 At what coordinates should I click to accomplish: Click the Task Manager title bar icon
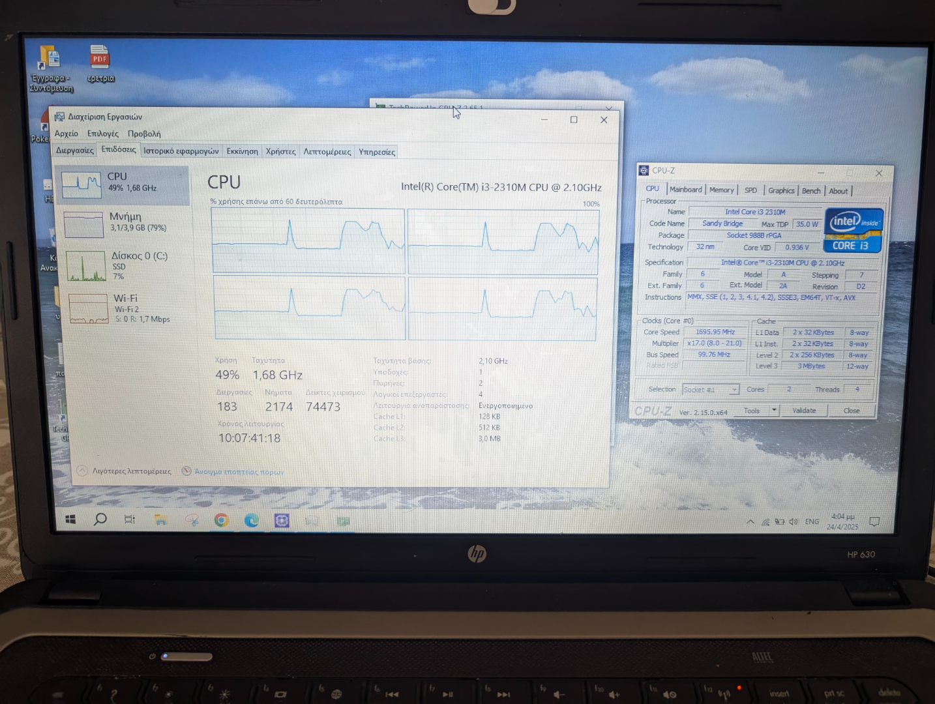59,117
